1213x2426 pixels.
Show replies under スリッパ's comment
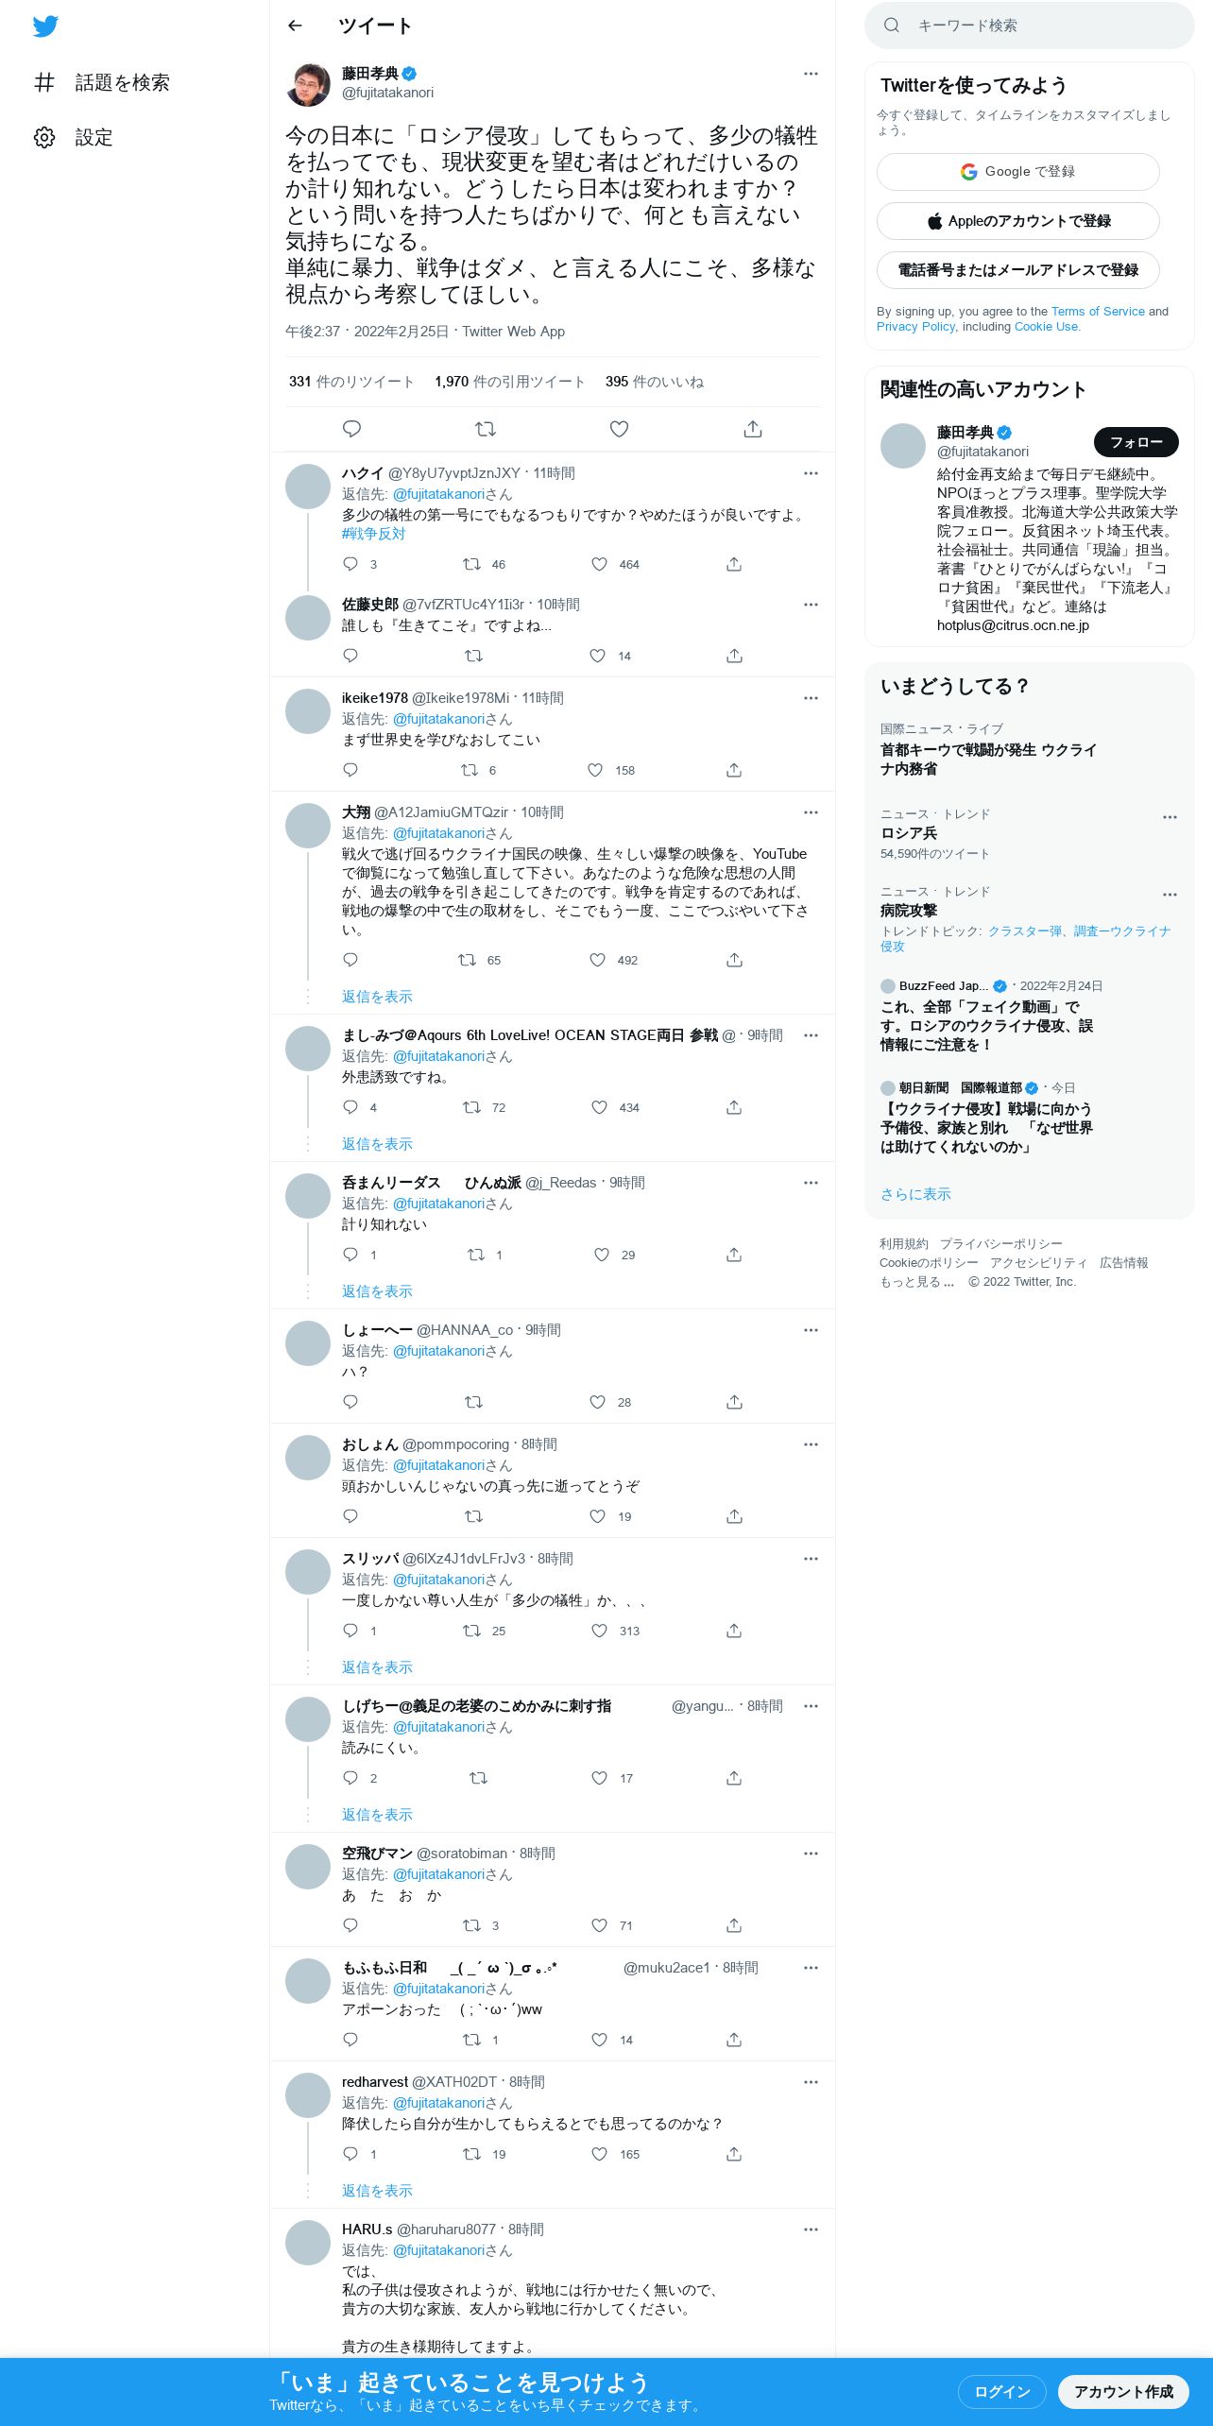click(377, 1667)
